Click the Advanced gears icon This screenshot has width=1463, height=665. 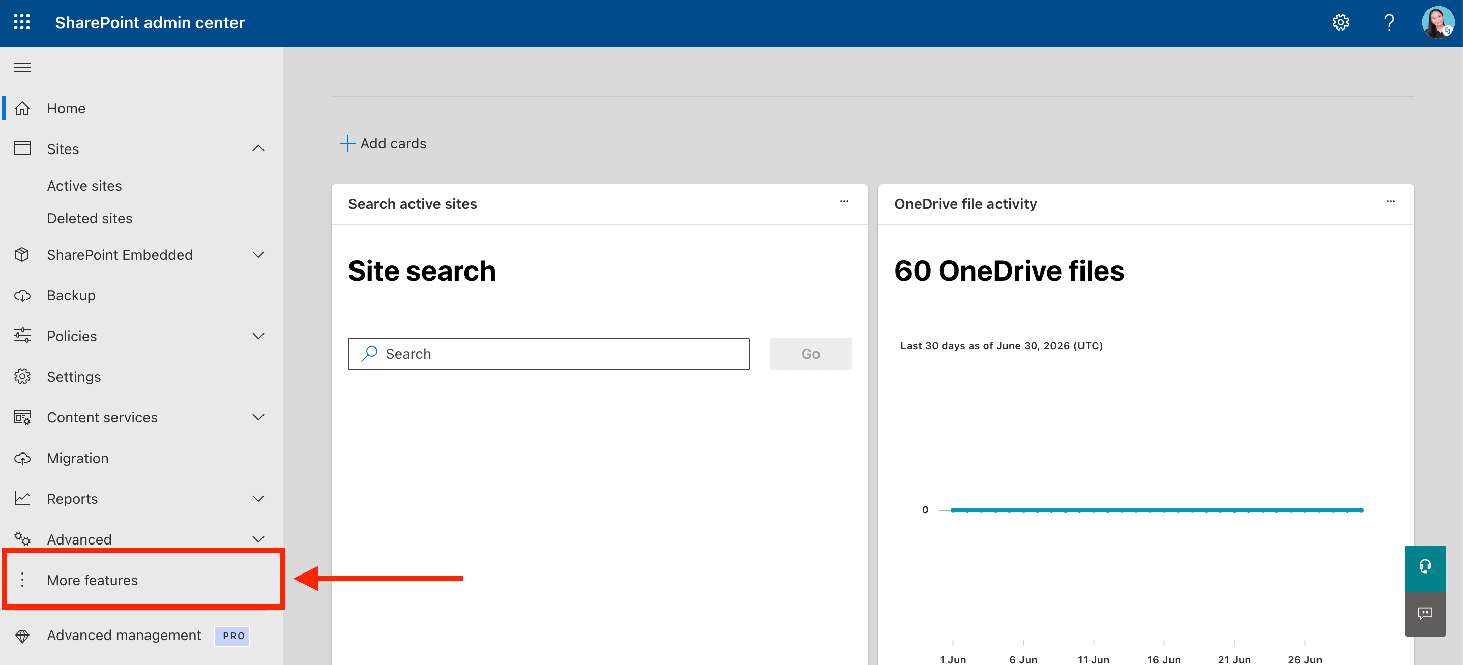22,538
